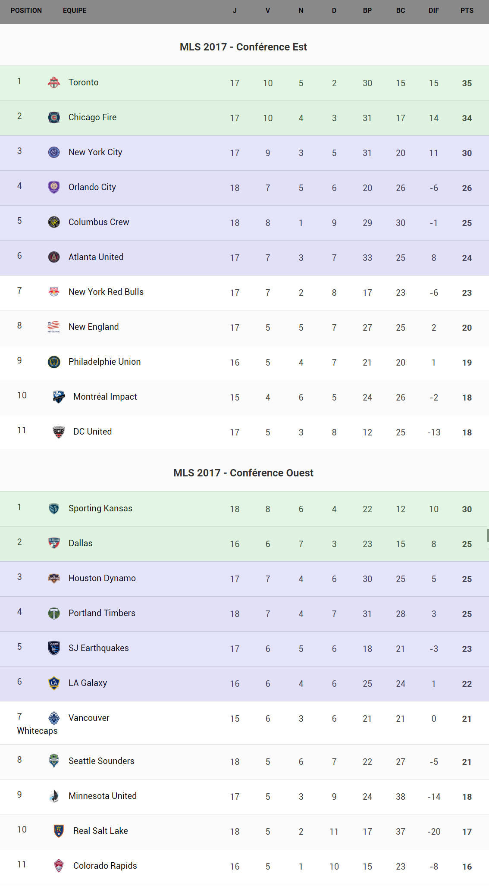Screen dimensions: 489x889
Task: Click the New York Red Bulls logo
Action: coord(54,292)
